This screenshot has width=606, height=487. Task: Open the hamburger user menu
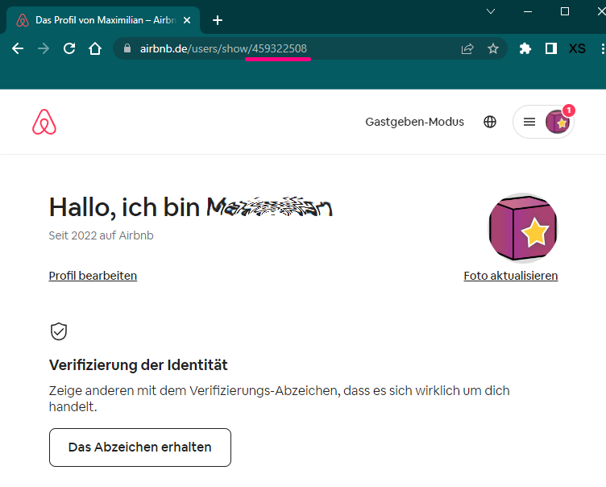pyautogui.click(x=529, y=122)
